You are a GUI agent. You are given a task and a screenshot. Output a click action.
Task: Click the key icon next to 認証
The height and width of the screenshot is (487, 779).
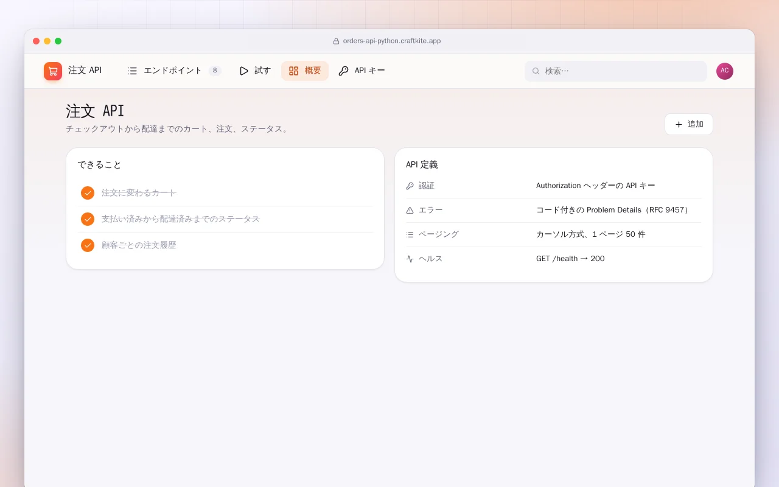[410, 186]
